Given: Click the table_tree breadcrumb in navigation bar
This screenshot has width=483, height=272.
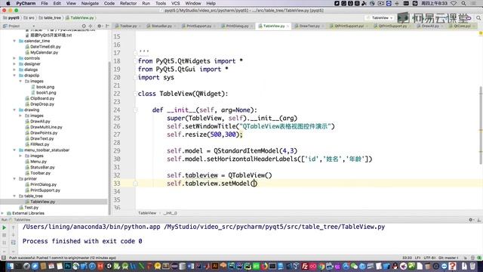Looking at the screenshot, I should (50, 18).
